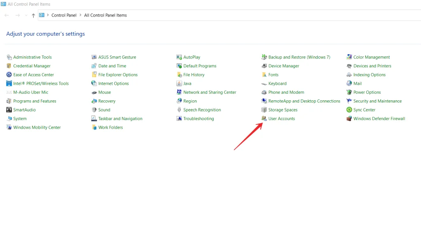Open the File History link
This screenshot has height=247, width=421.
tap(194, 75)
